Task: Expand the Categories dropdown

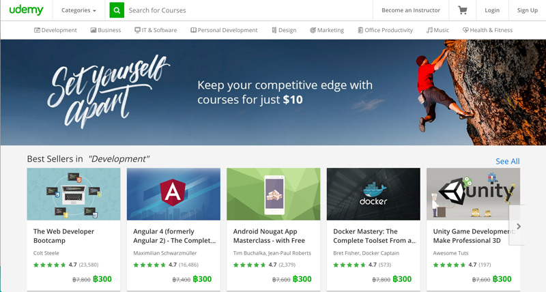Action: (x=78, y=10)
